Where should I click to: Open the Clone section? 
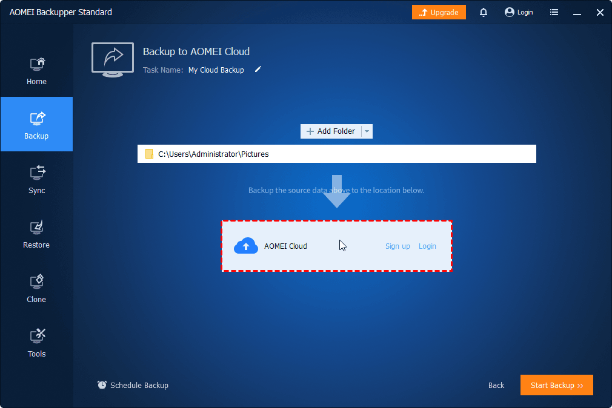coord(37,288)
